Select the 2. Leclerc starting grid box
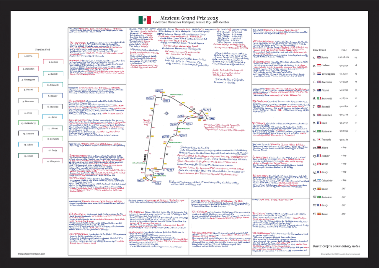 click(53, 62)
